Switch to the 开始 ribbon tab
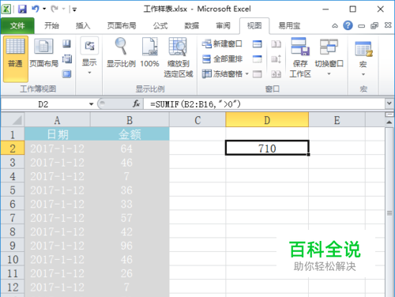The height and width of the screenshot is (297, 395). [51, 26]
